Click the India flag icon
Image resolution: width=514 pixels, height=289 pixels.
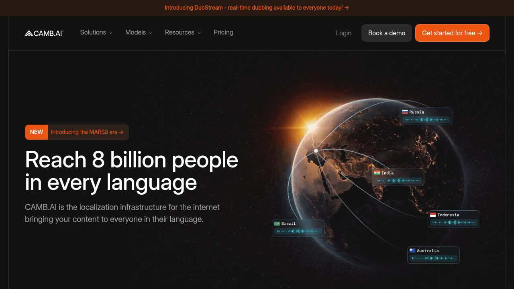[377, 173]
